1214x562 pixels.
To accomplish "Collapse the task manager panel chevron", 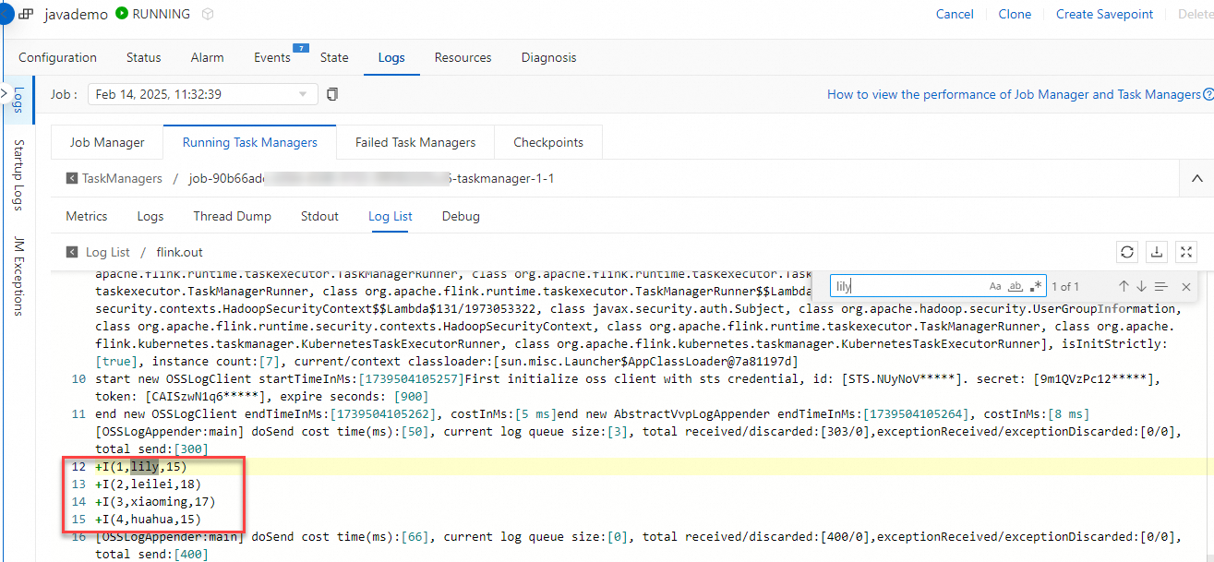I will pos(1197,178).
